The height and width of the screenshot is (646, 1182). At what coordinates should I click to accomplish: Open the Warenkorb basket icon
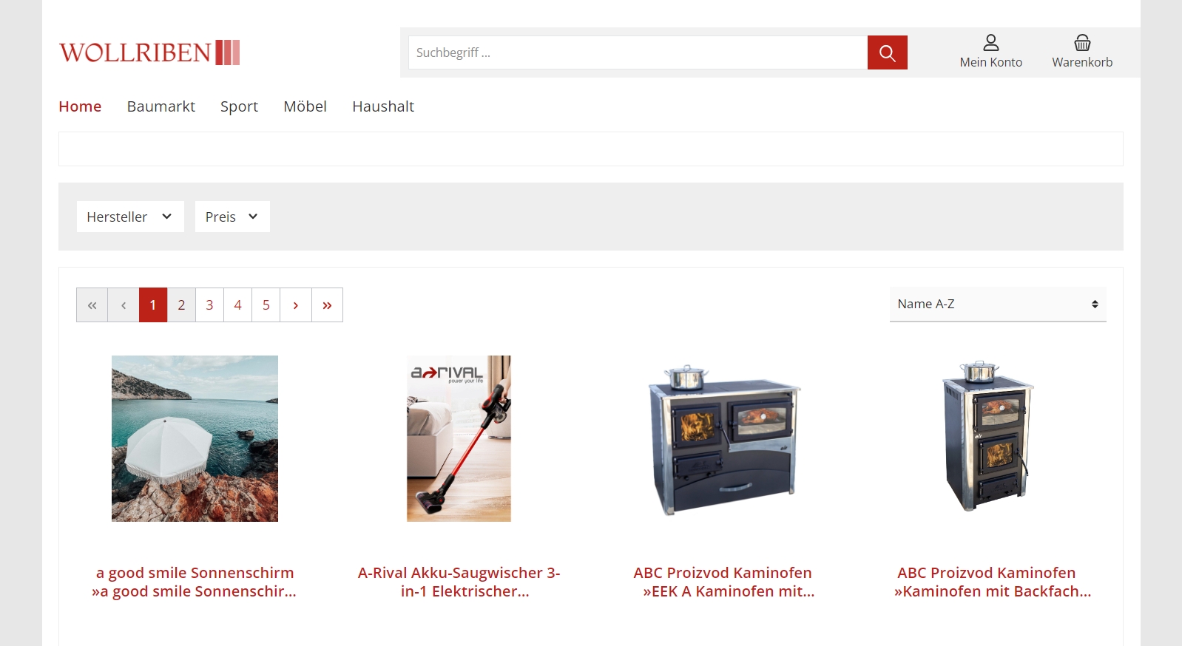pyautogui.click(x=1082, y=43)
